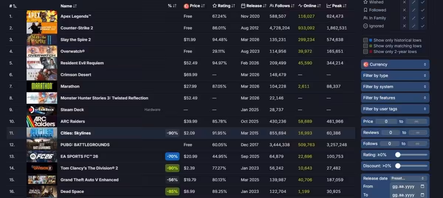Include only Ignored games check option
The image size is (443, 198).
click(423, 26)
